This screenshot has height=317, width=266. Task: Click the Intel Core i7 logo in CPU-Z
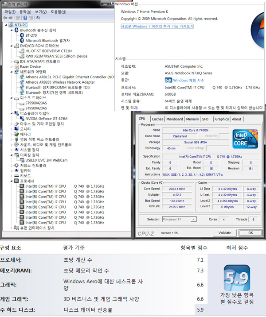click(x=245, y=139)
